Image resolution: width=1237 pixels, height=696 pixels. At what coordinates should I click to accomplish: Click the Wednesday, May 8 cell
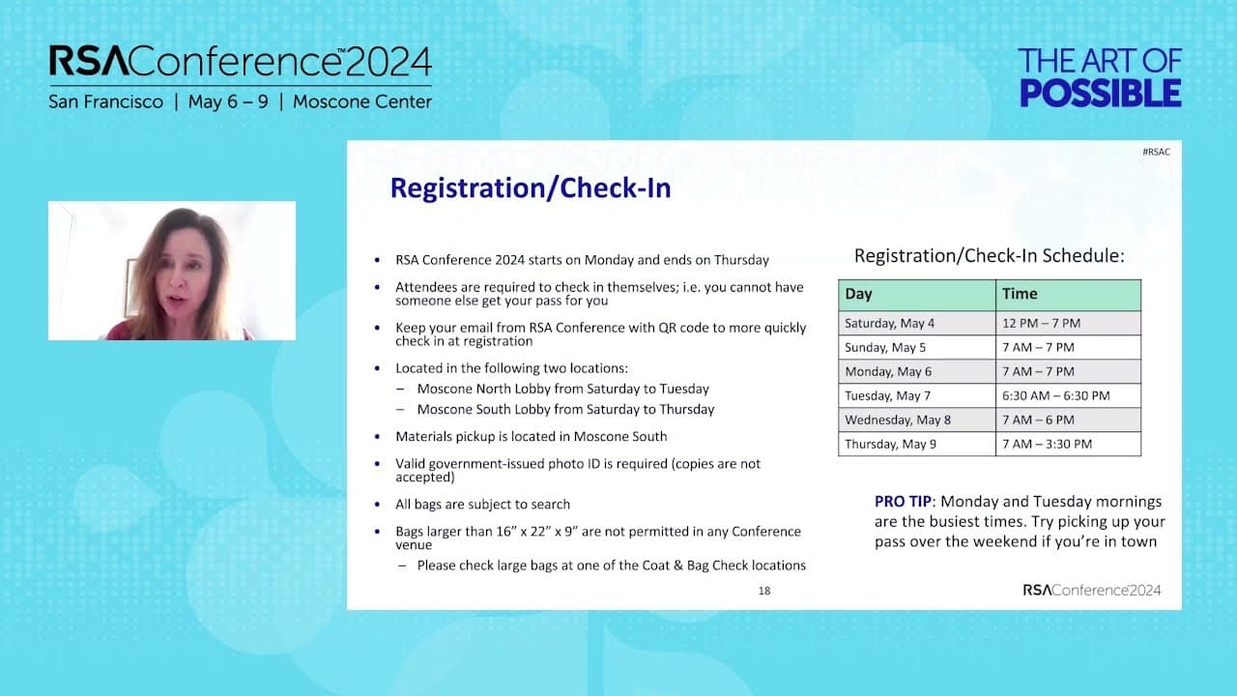coord(916,420)
